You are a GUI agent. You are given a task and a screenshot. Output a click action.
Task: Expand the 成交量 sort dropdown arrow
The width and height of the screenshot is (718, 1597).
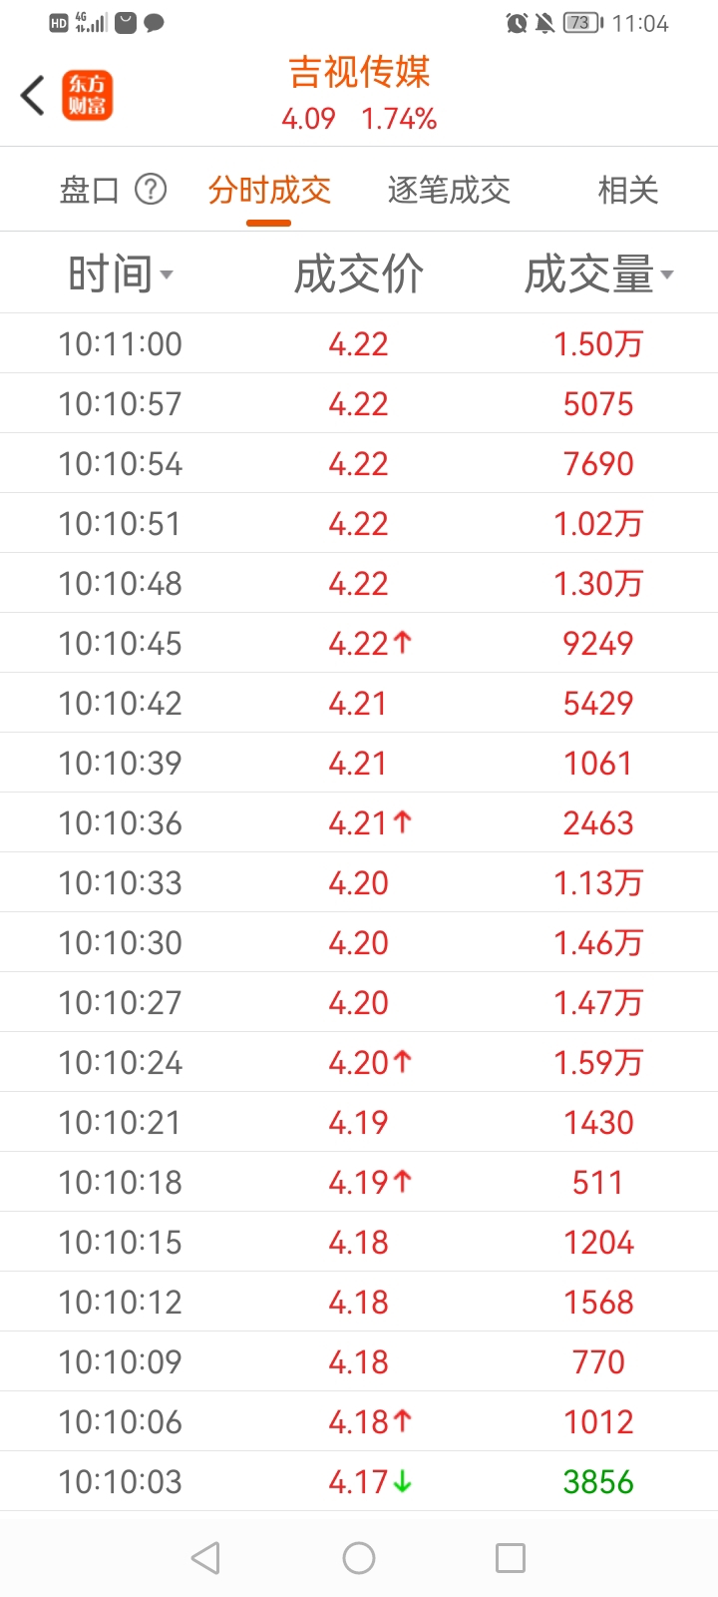pos(667,275)
